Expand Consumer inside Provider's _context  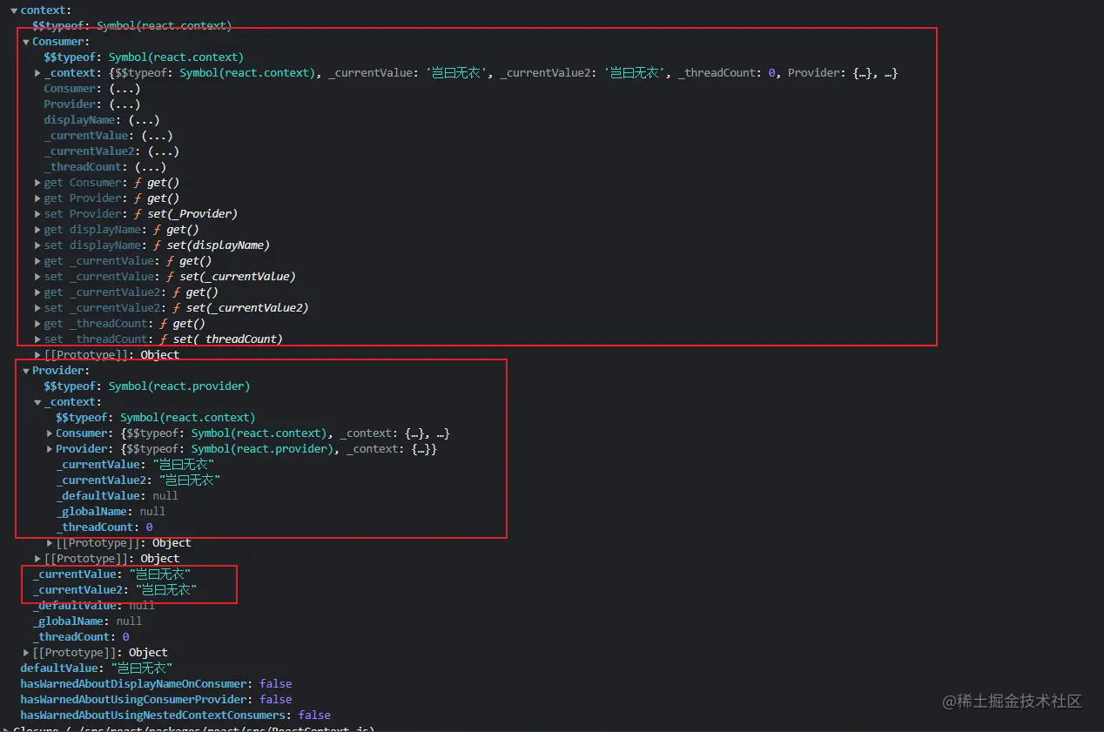[50, 433]
